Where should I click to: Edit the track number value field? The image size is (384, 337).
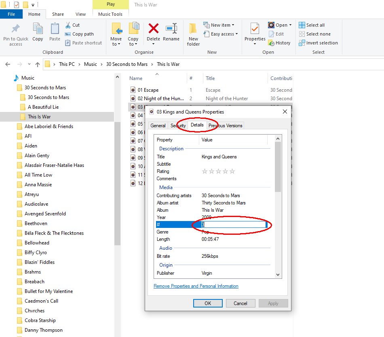click(x=234, y=224)
